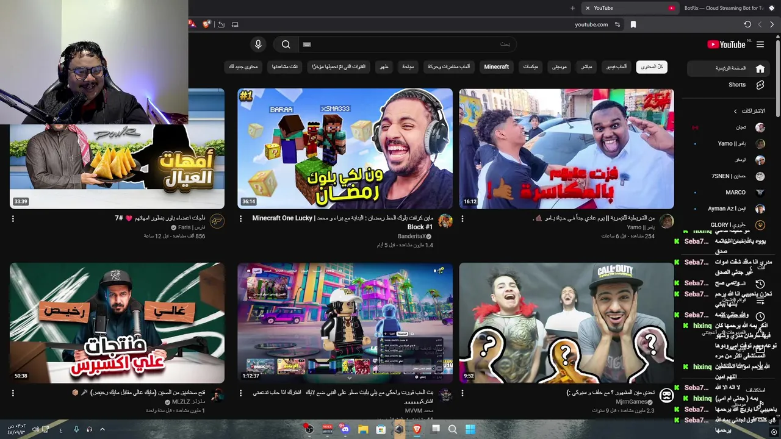
Task: Open OBS Studio from the taskbar
Action: pyautogui.click(x=309, y=429)
